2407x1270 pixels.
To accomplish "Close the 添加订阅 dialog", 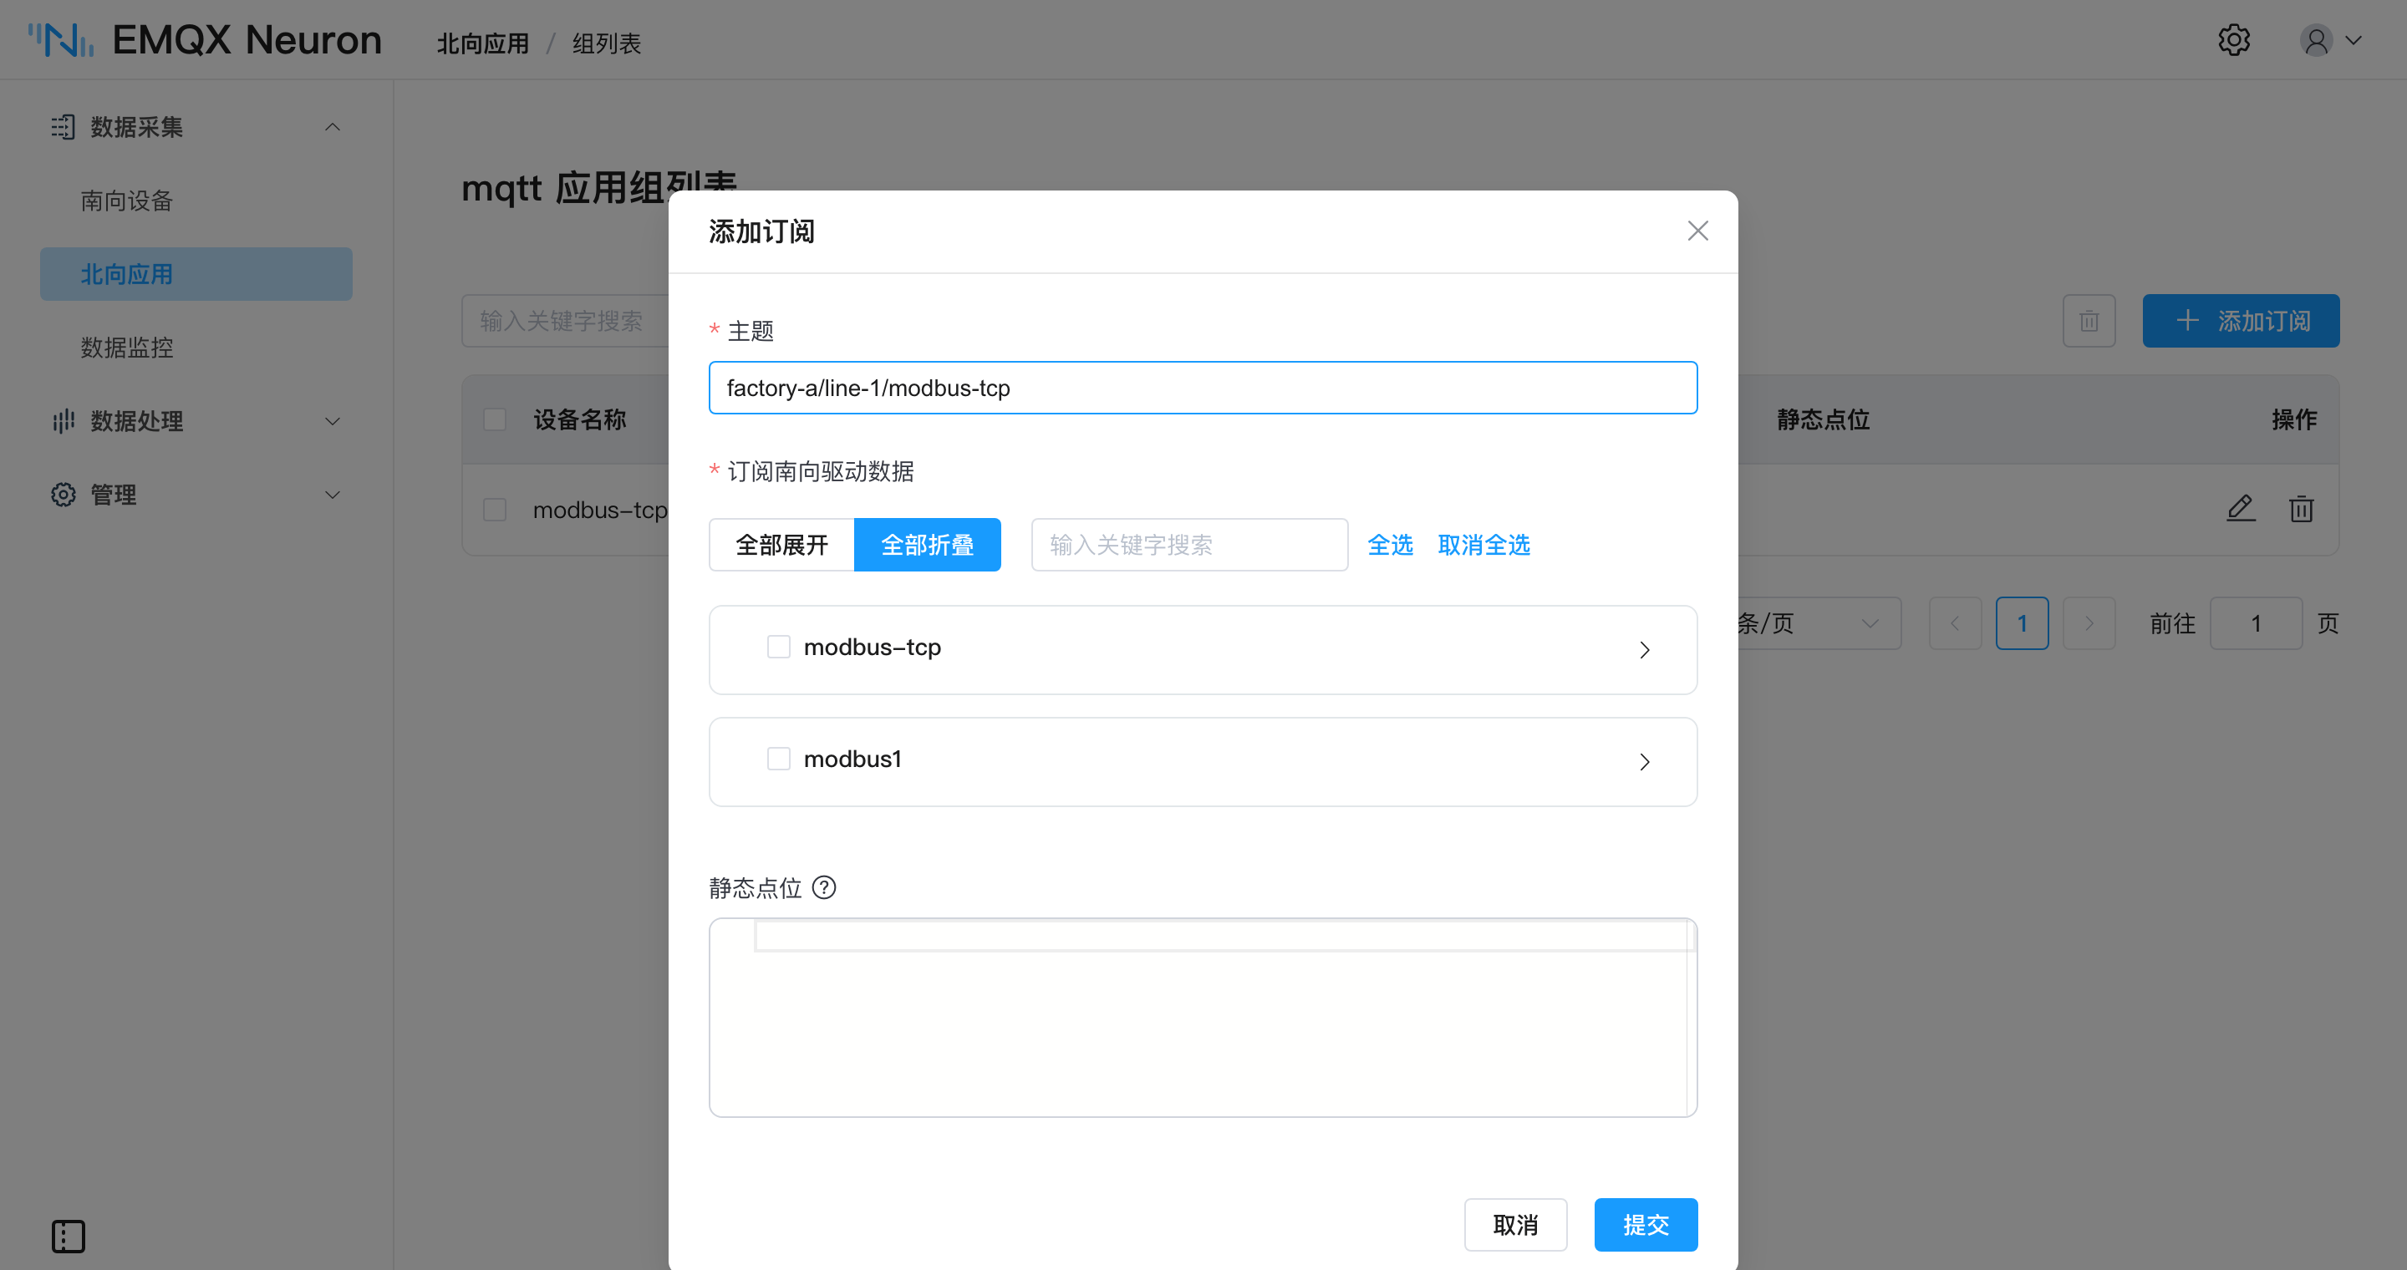I will coord(1697,231).
